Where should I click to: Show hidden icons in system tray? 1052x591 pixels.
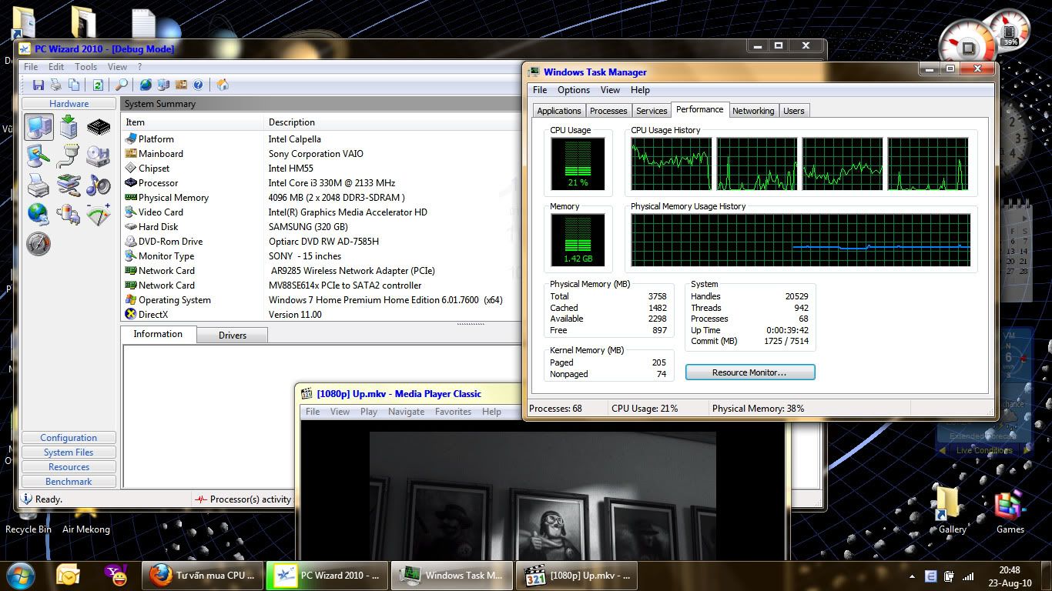[913, 576]
